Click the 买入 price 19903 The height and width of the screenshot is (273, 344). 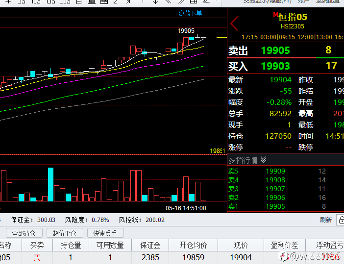275,66
